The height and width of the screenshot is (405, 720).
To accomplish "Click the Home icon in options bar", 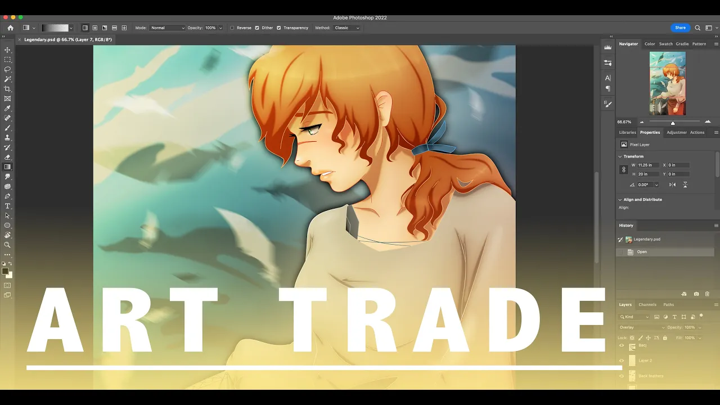I will pyautogui.click(x=10, y=28).
